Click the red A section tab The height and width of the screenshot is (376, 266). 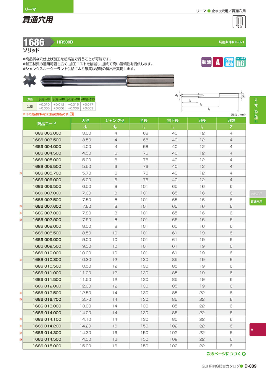click(258, 329)
